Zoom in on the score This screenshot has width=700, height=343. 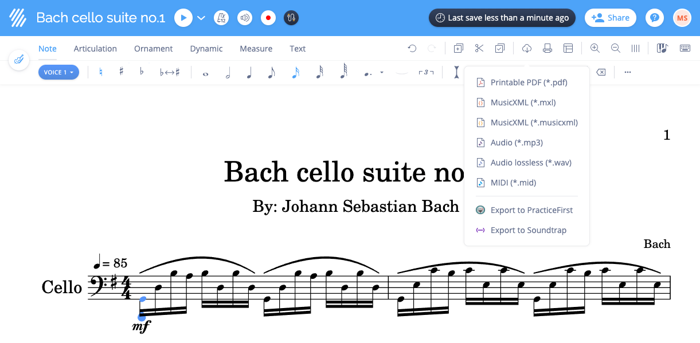tap(595, 49)
